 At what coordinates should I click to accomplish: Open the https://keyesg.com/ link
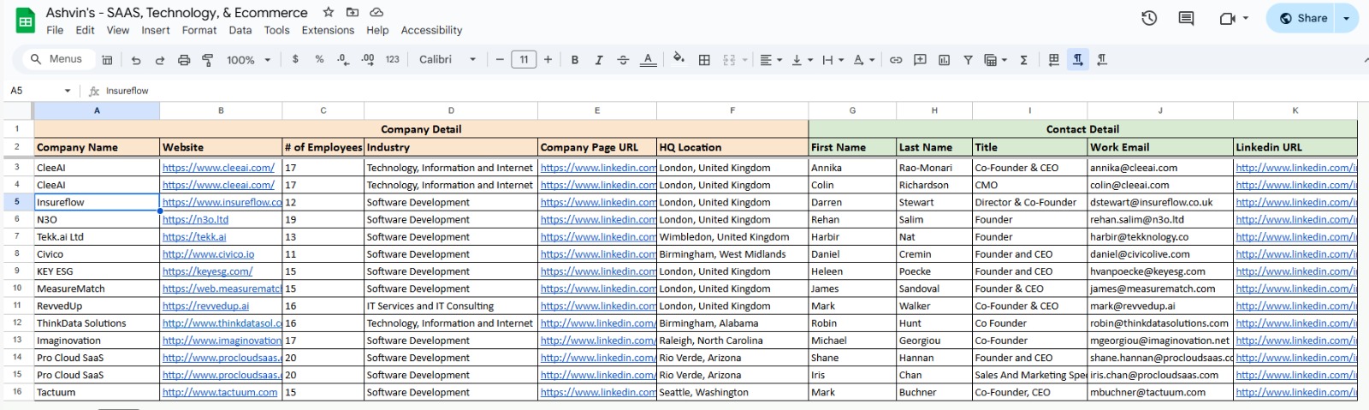point(207,271)
